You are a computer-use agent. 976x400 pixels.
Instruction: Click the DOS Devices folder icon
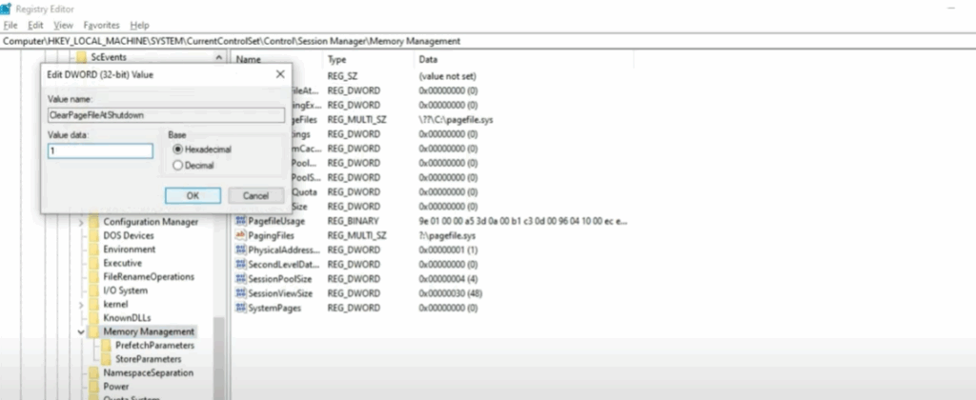point(93,236)
